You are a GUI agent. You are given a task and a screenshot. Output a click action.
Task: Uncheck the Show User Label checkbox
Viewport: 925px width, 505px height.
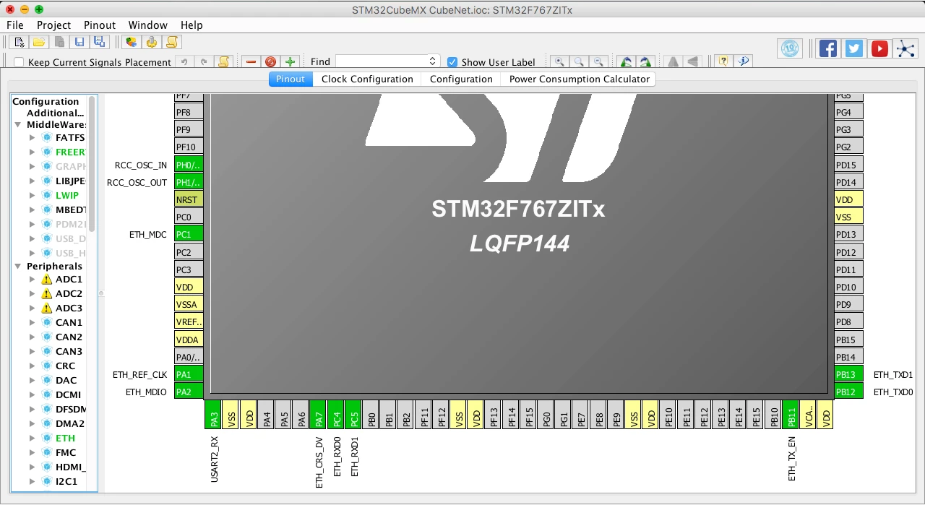click(x=452, y=62)
